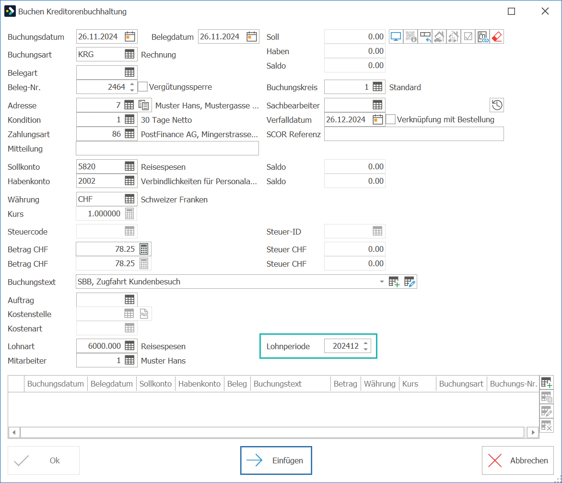Tick Verknüpfung mit Bestellung checkbox
This screenshot has width=562, height=483.
(391, 119)
